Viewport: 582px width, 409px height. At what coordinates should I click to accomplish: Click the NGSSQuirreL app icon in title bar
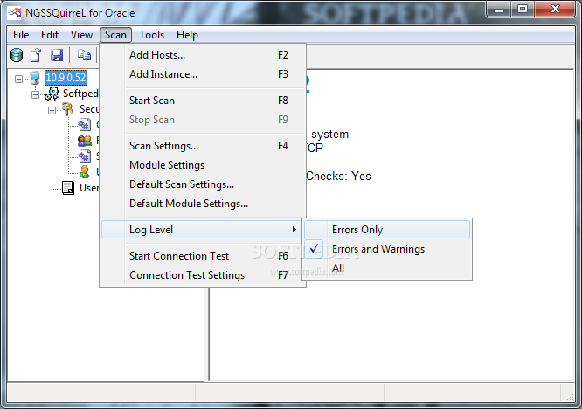coord(15,13)
